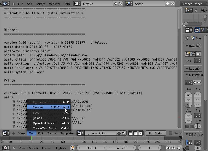Open the Templates menu
Viewport: 208px width, 151px height.
coord(67,133)
